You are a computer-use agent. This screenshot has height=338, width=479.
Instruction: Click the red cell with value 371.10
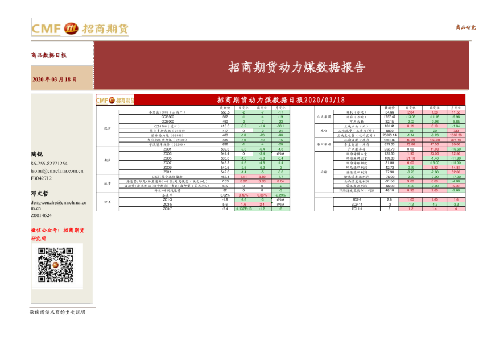click(456, 140)
